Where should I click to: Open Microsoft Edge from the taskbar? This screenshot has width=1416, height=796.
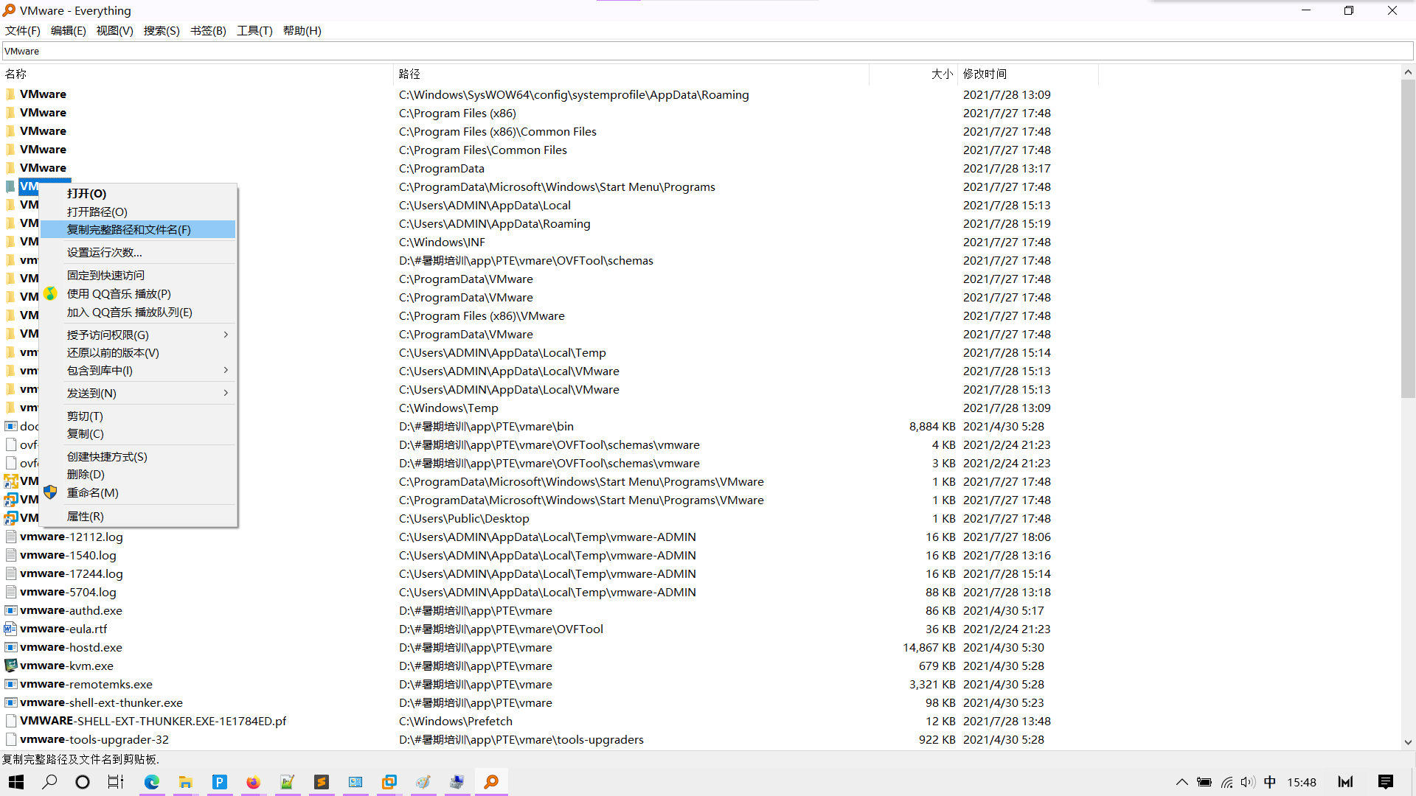152,782
